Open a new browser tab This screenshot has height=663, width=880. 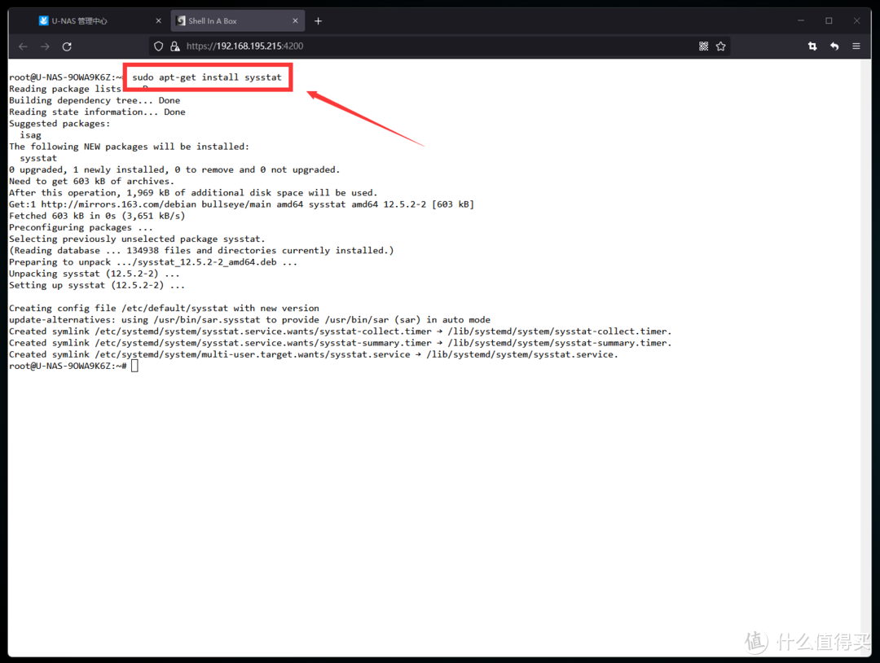click(319, 20)
